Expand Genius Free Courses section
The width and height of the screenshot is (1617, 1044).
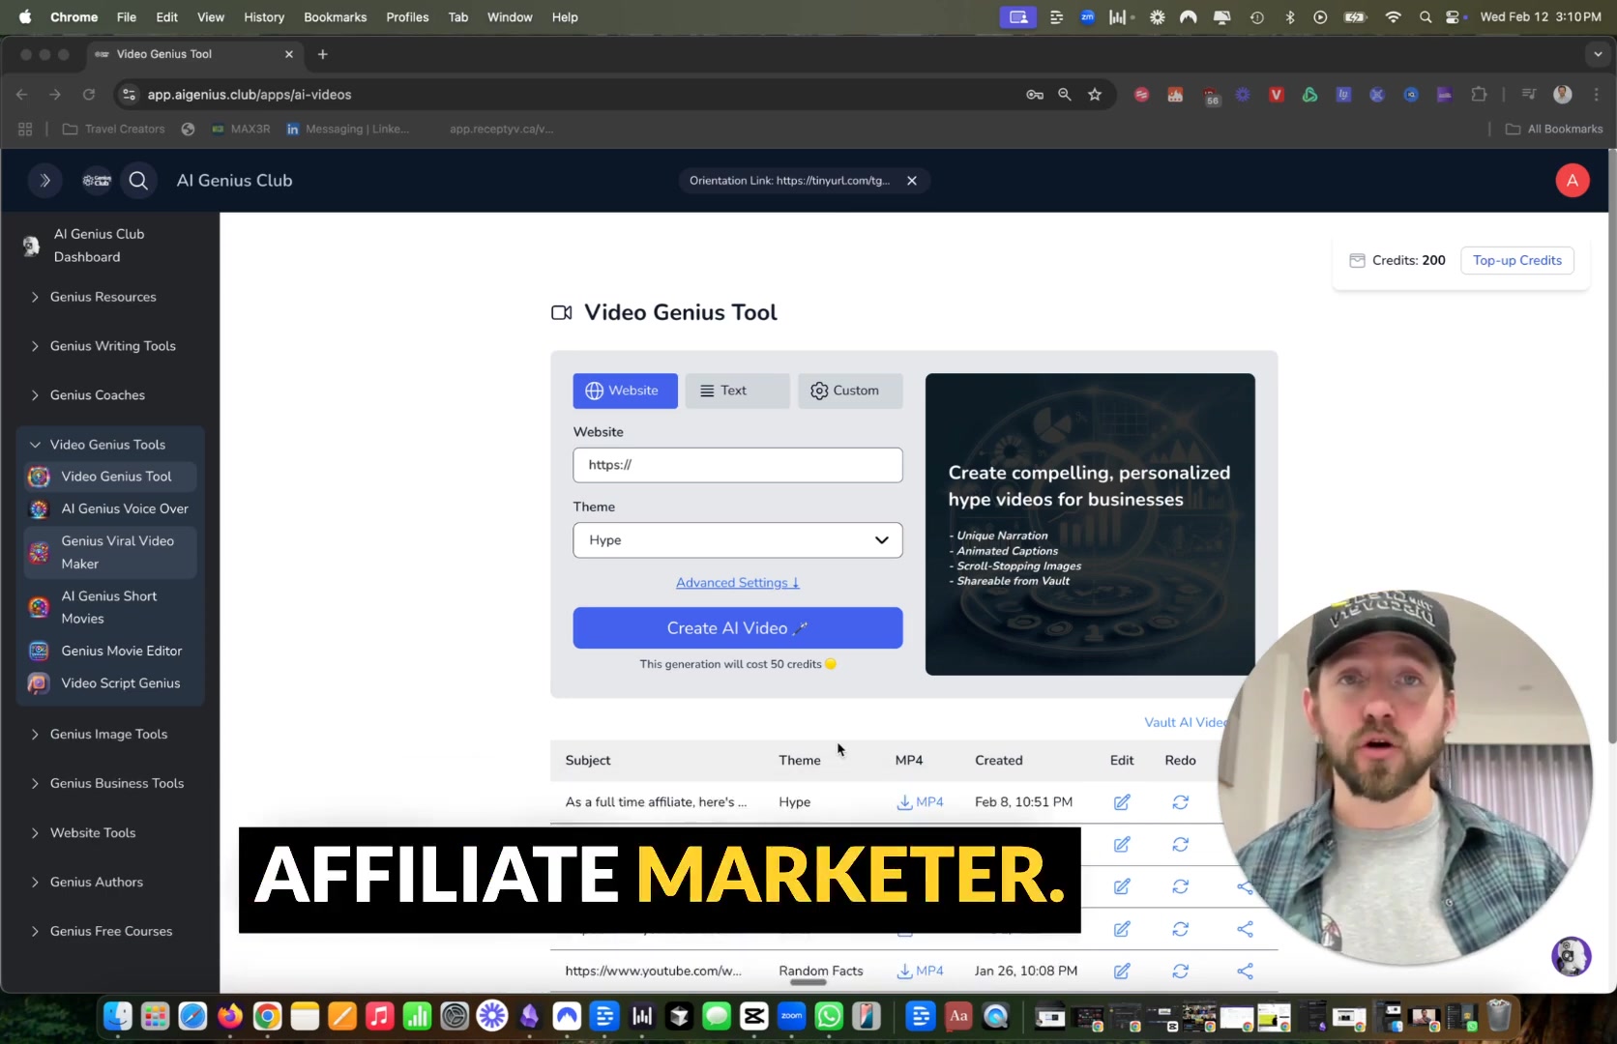click(x=111, y=932)
